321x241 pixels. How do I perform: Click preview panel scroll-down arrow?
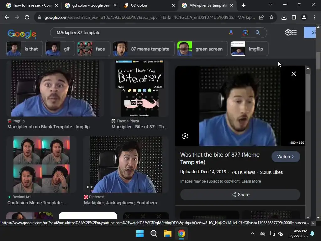308,218
